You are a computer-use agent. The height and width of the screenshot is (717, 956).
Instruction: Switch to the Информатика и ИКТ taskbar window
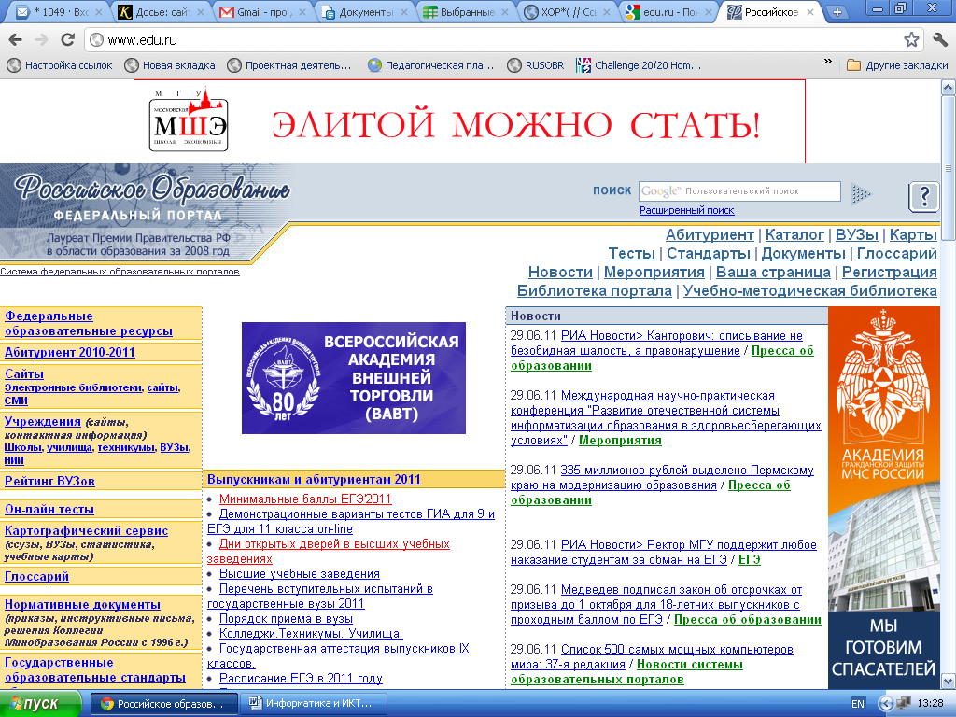(x=314, y=704)
